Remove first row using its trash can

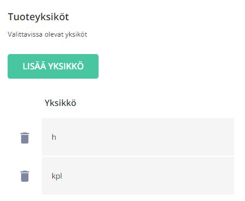24,138
